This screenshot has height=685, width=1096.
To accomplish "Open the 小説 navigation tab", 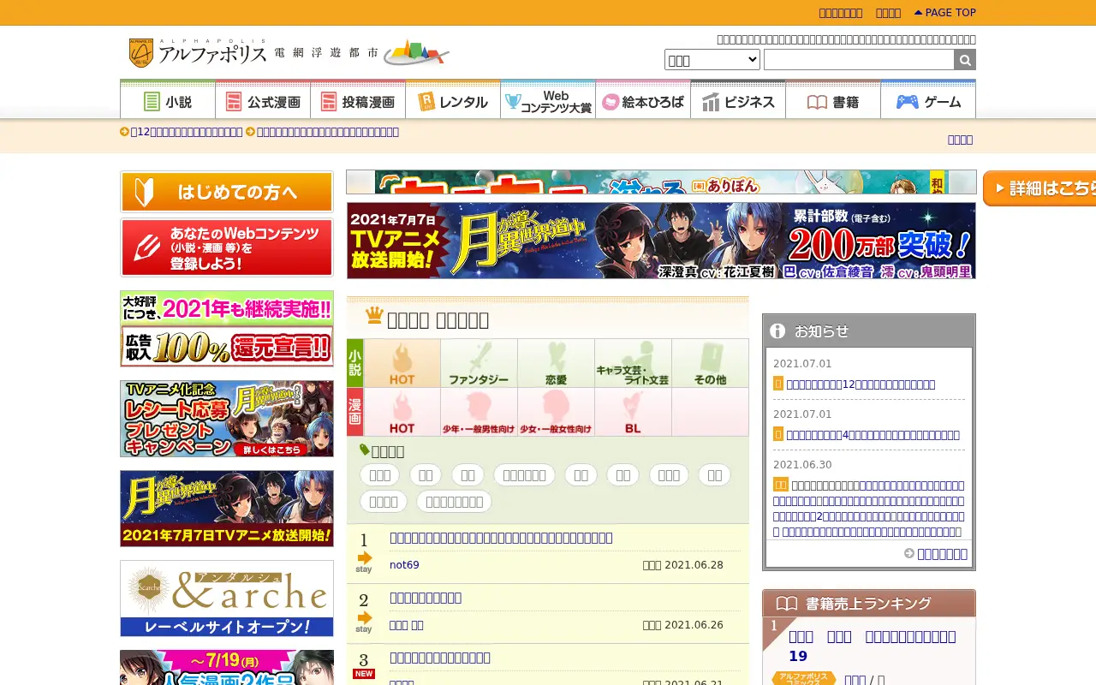I will click(x=168, y=100).
